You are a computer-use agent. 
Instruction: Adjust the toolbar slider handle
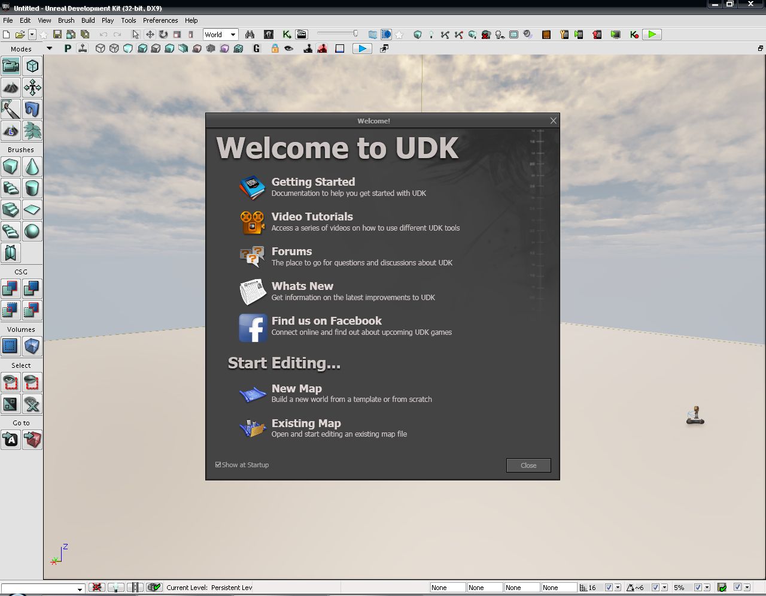coord(355,34)
